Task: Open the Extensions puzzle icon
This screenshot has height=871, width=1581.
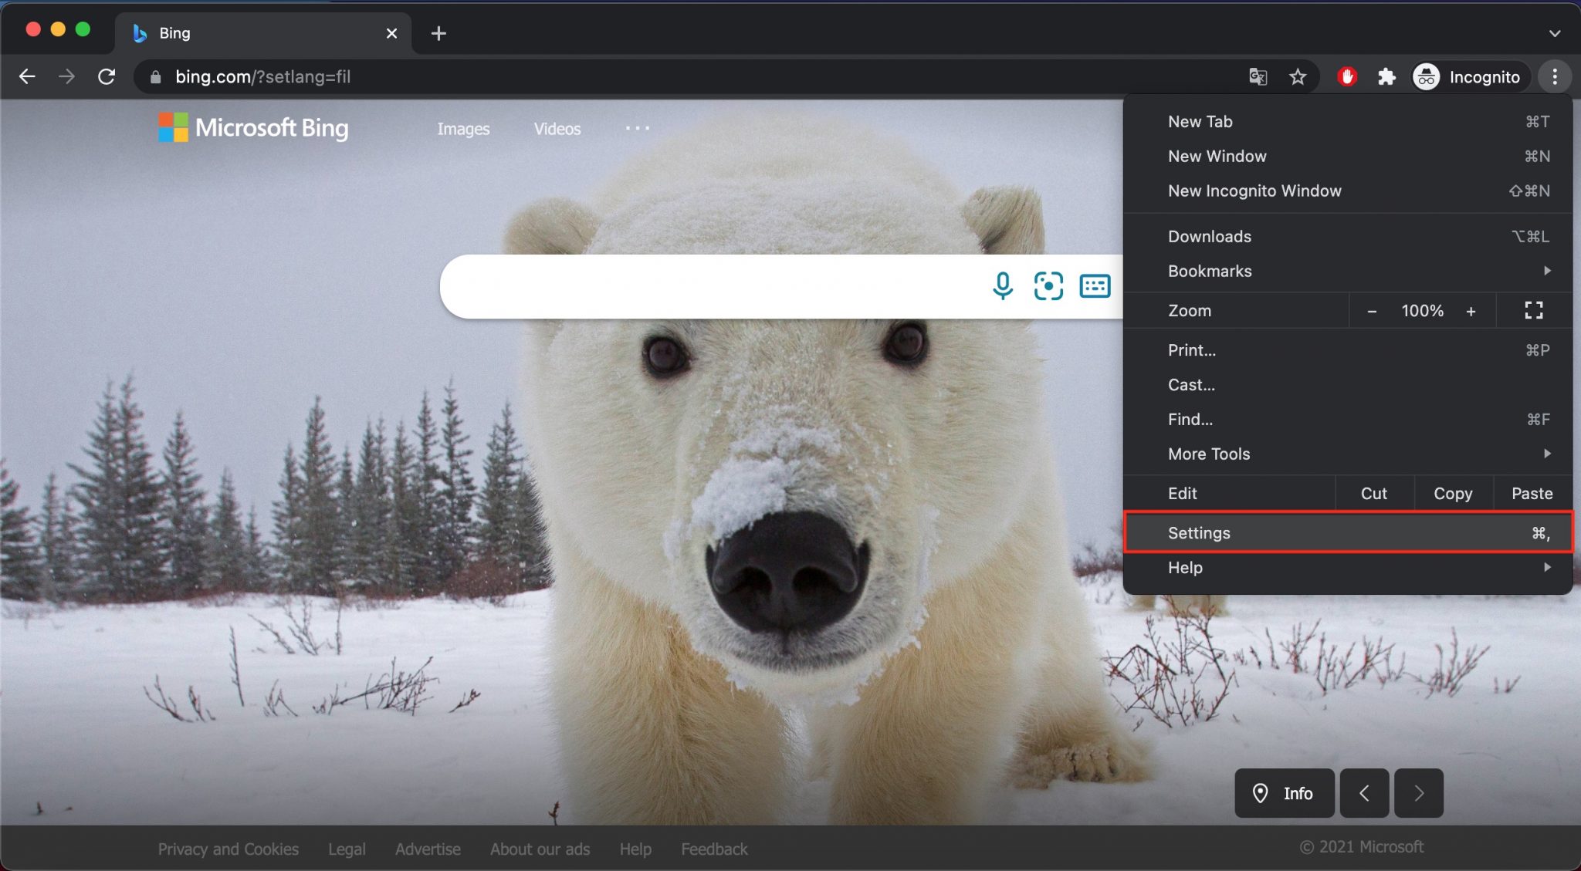Action: 1386,76
